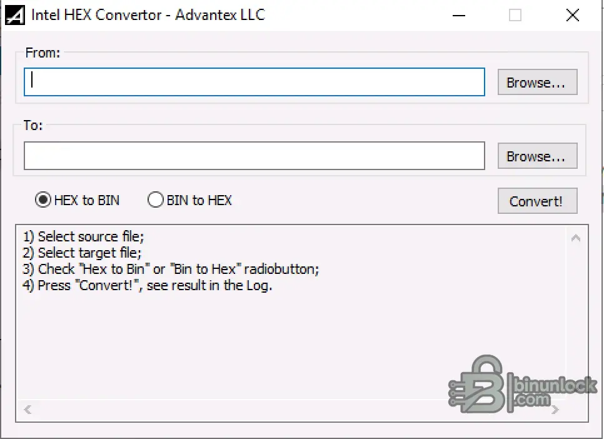Screen dimensions: 604x439
Task: Click log line '1) Select source file;'
Action: pos(83,236)
